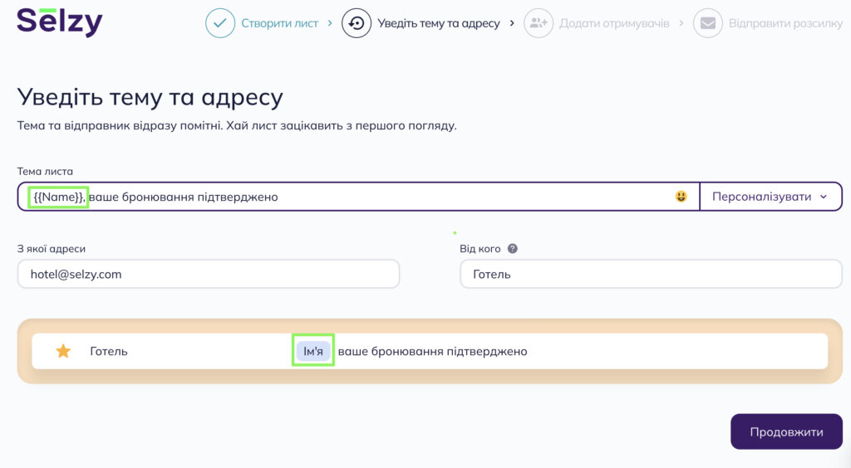Select the Уведіть тему та адресу step

439,23
